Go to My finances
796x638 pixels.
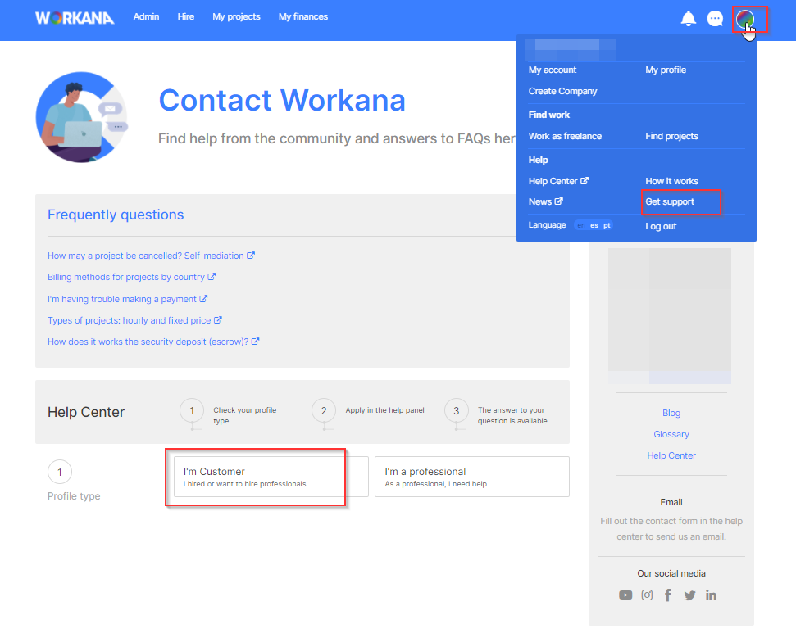303,16
